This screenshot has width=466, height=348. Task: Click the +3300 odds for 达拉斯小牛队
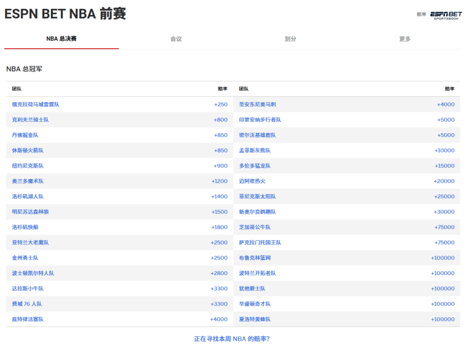click(219, 289)
